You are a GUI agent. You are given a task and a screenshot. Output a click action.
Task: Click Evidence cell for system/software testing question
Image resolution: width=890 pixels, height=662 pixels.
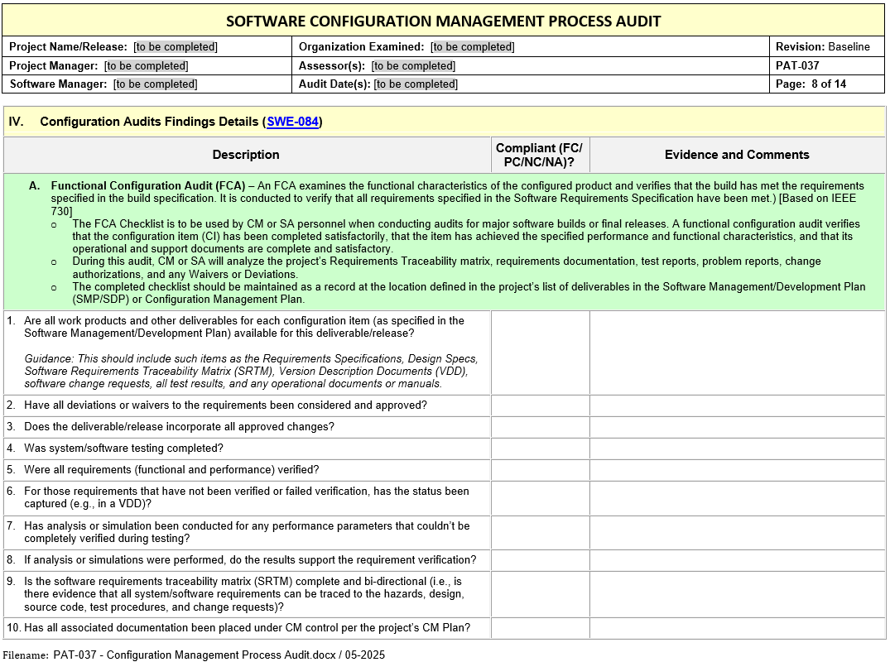(x=737, y=449)
